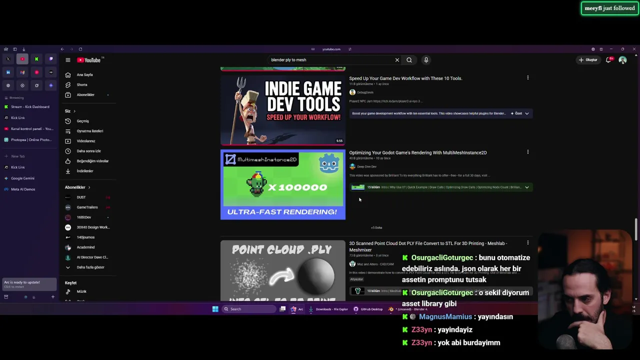Open the Arc archive icon at sidebar bottom
The width and height of the screenshot is (640, 360).
6,297
